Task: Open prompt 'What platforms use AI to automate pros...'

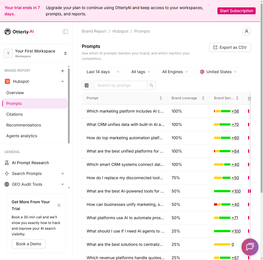Action: [x=125, y=218]
